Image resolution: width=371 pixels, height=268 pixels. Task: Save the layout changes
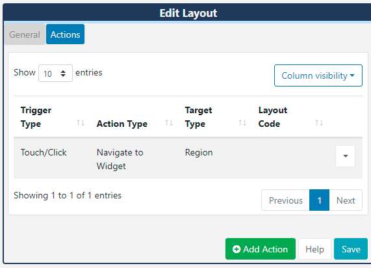click(x=351, y=248)
